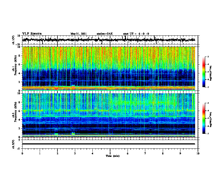Click the ch.1 frequency axis '4' tick label

pos(19,73)
